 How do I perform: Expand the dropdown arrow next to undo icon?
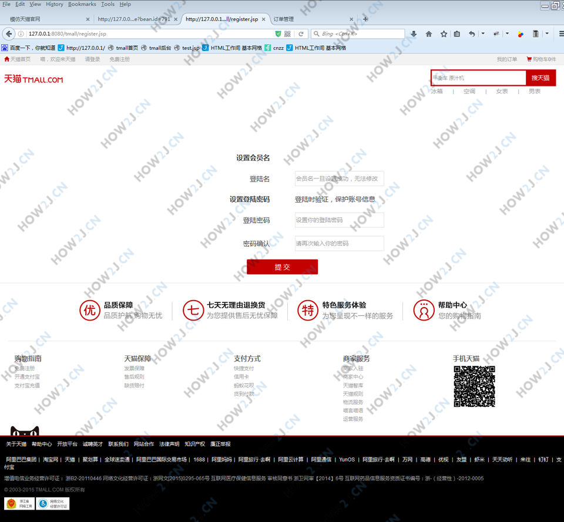(x=483, y=33)
